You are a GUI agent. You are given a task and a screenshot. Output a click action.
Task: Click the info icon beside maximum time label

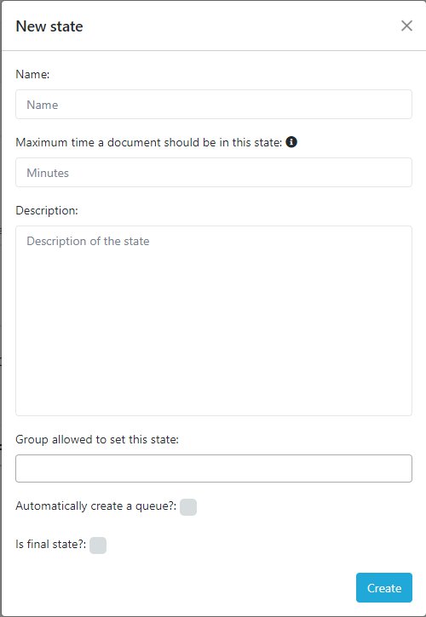point(291,141)
